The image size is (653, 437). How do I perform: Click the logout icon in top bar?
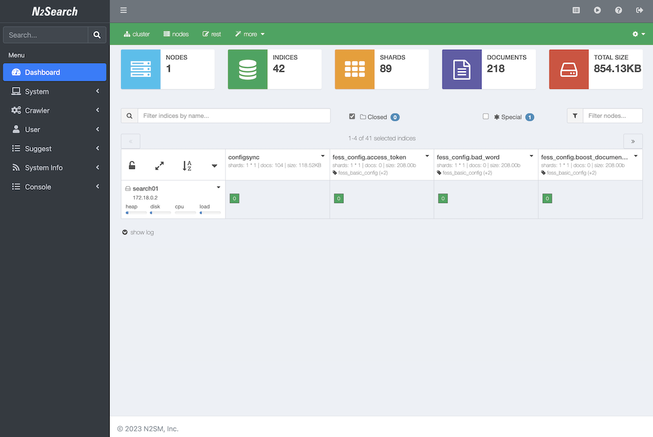[640, 11]
